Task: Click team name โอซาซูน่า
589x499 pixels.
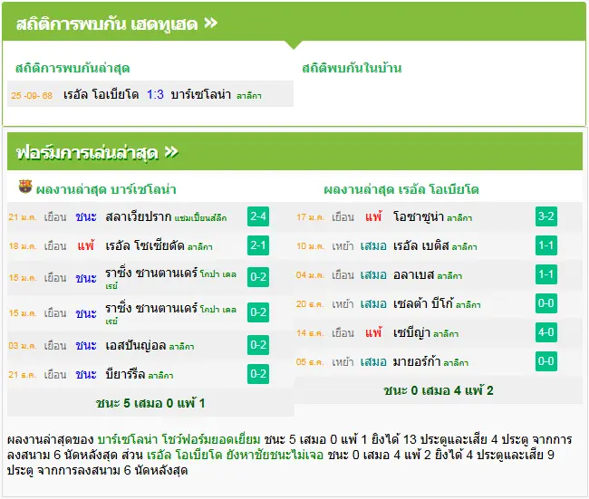Action: (419, 216)
